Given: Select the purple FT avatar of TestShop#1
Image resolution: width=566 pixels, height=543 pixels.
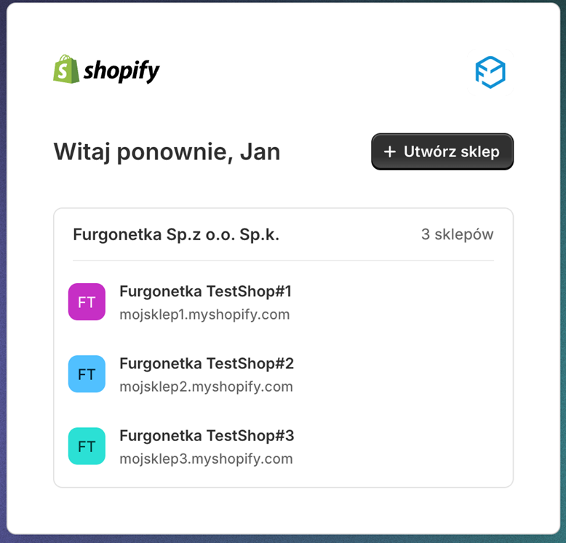Looking at the screenshot, I should pyautogui.click(x=87, y=302).
